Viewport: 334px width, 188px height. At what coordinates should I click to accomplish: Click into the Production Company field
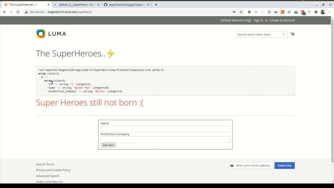165,139
